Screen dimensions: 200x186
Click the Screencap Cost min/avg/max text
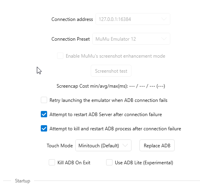[111, 86]
